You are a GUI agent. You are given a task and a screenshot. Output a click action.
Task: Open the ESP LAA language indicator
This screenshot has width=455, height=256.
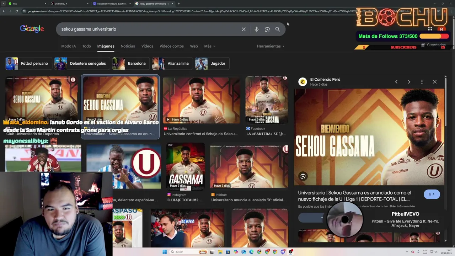(425, 252)
